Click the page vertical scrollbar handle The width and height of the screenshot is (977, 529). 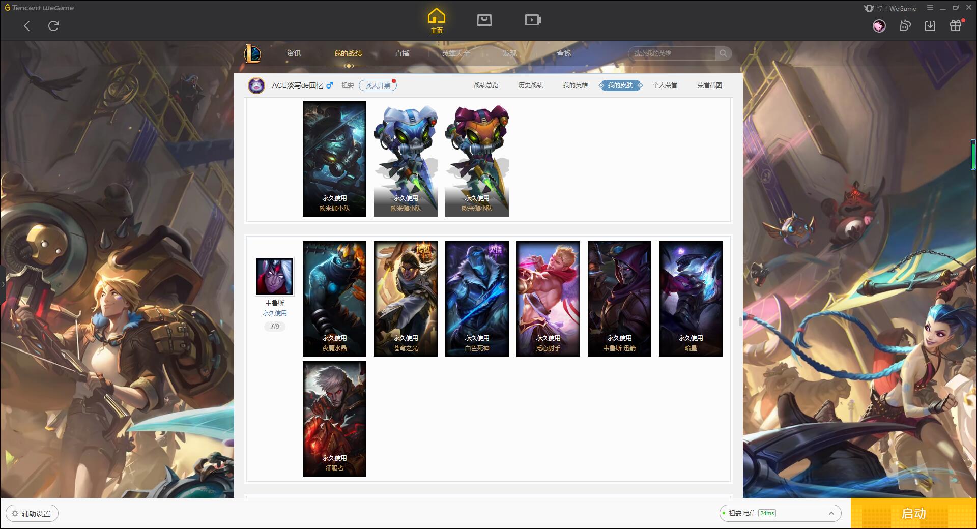point(740,321)
